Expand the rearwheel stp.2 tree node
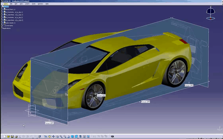 tap(2, 20)
